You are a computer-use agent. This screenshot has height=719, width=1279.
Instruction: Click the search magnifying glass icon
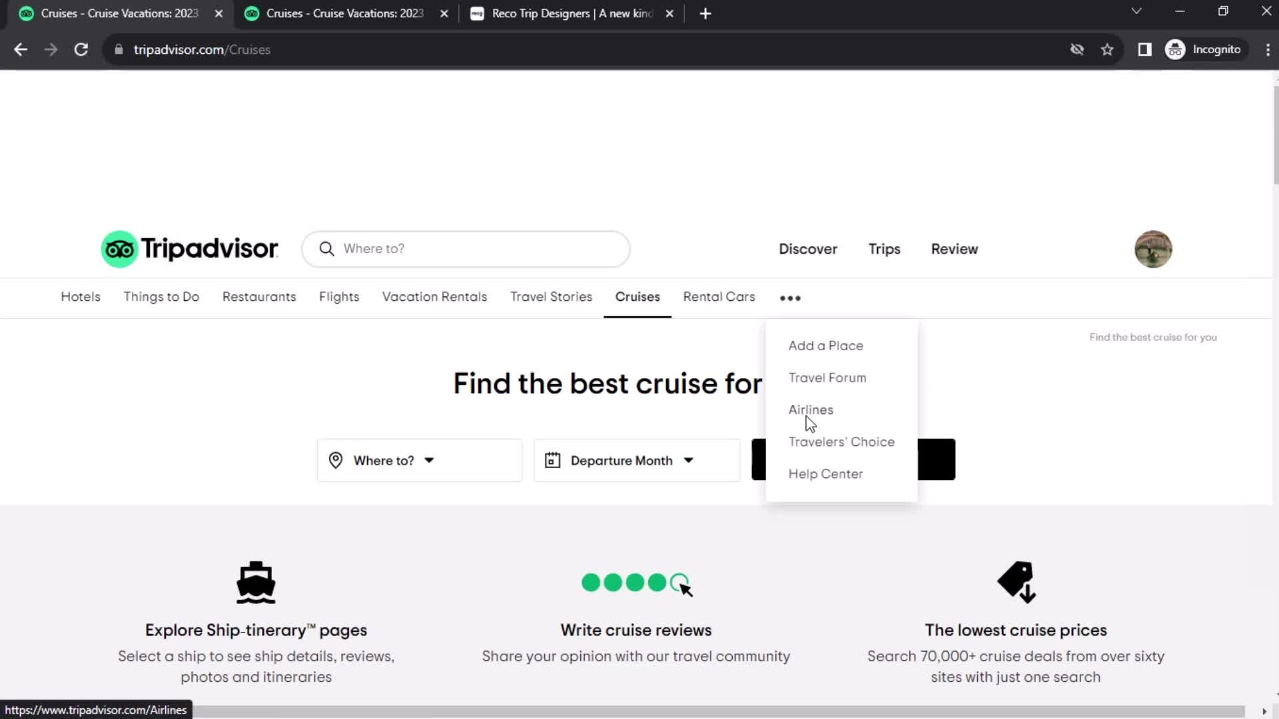327,250
